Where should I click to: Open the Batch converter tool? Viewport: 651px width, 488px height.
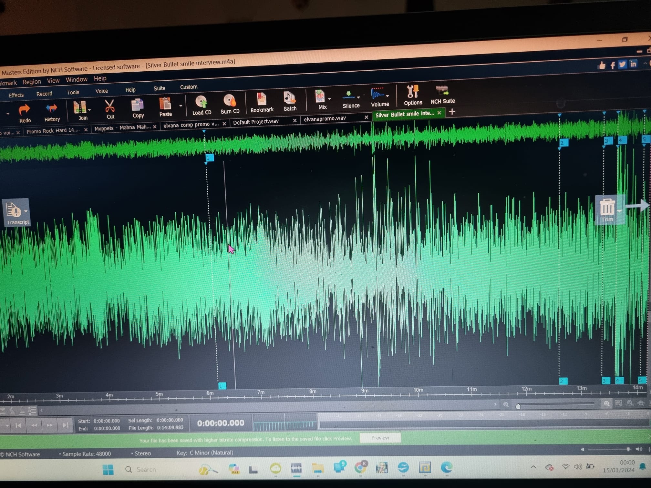click(x=289, y=98)
